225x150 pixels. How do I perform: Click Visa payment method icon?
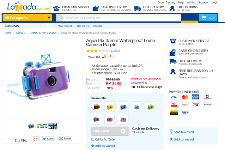tap(173, 97)
